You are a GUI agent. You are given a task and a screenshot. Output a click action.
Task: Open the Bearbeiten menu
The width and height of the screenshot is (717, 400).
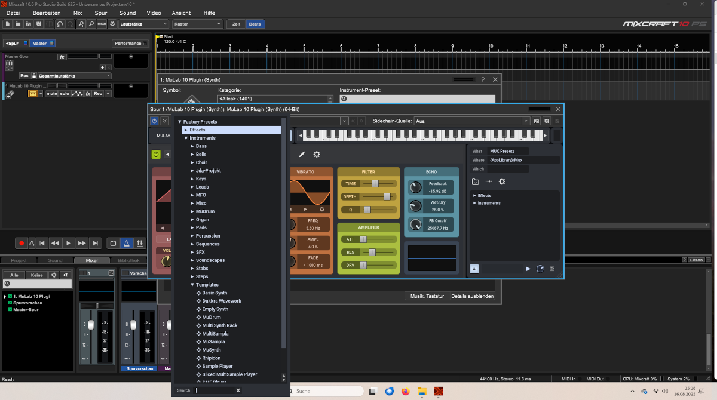coord(47,13)
